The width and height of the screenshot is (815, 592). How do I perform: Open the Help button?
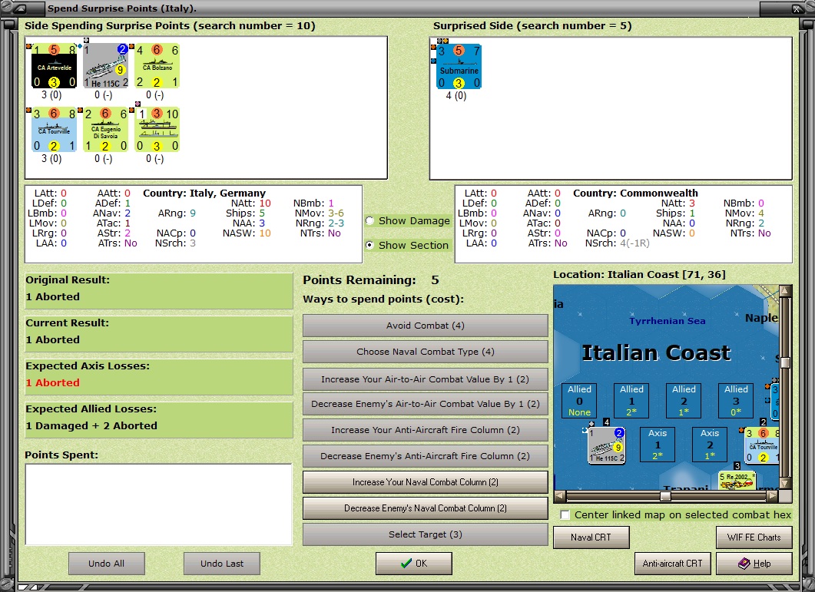(754, 564)
